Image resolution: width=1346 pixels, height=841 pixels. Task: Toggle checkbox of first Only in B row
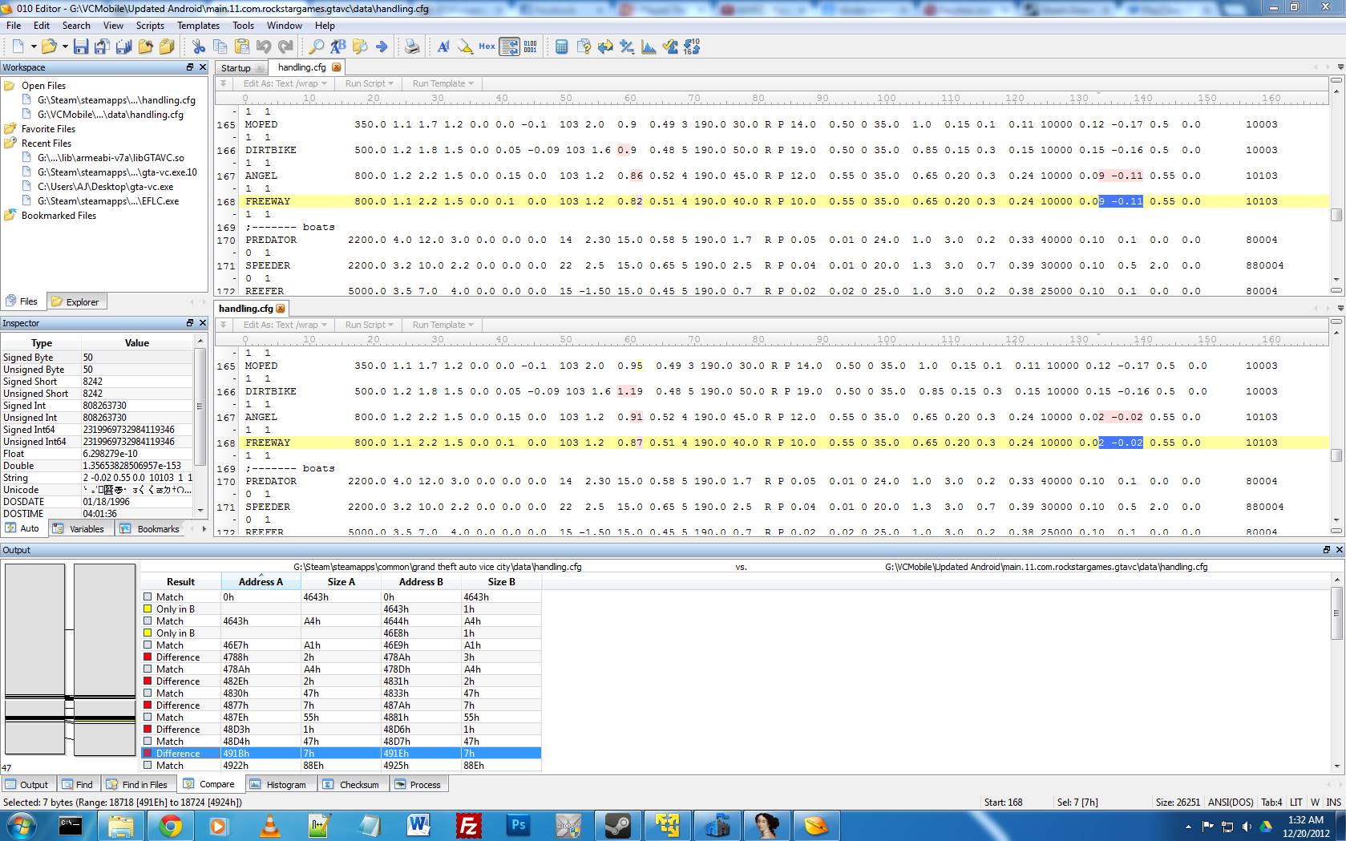(x=148, y=609)
